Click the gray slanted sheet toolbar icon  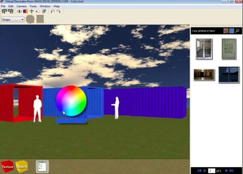pos(44,11)
